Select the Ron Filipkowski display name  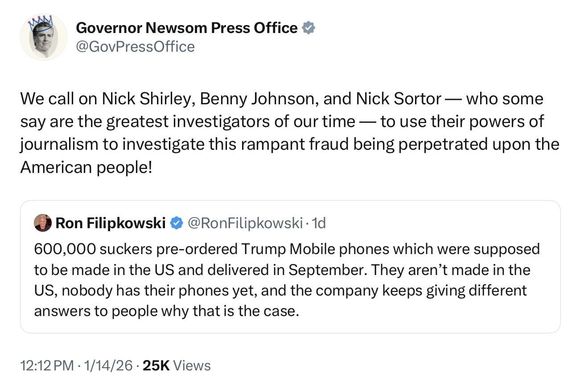110,222
